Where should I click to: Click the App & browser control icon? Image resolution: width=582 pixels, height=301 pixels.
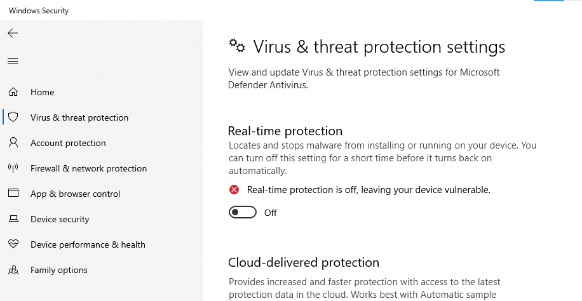[x=13, y=194]
